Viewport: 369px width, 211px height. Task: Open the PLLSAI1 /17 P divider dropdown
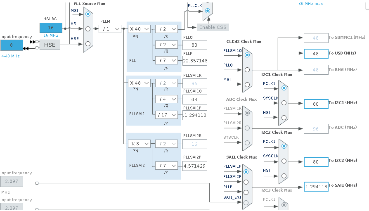point(166,115)
